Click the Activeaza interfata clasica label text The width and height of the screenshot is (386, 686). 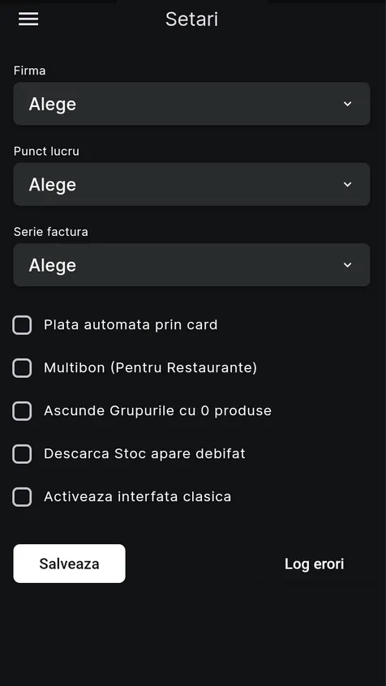coord(137,497)
